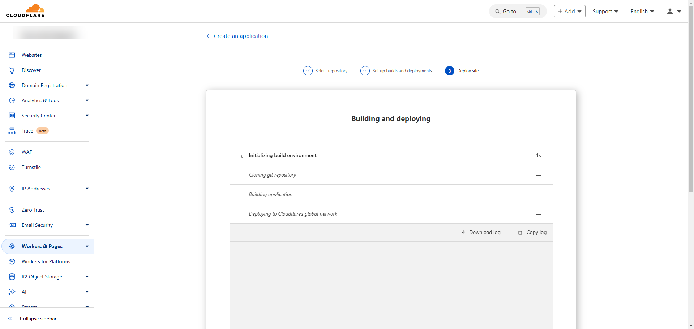Click the Collapse sidebar button

coord(33,319)
